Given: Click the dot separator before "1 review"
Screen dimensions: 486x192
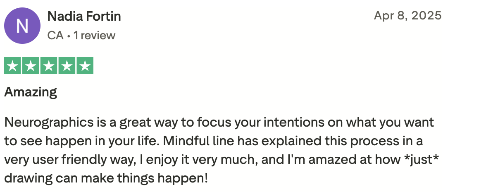Looking at the screenshot, I should tap(68, 36).
